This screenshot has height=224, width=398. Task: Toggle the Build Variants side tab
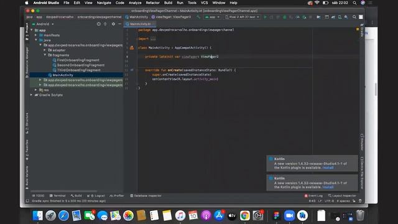[x=27, y=178]
